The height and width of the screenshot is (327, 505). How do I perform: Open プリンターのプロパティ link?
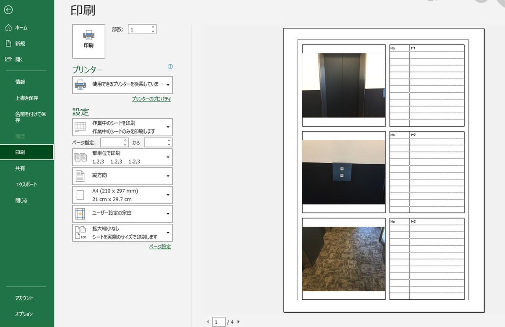(151, 99)
